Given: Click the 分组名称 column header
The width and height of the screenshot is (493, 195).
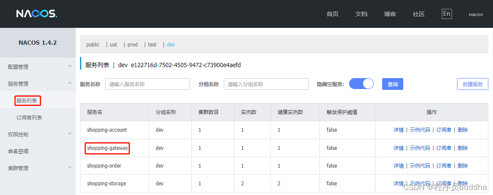Looking at the screenshot, I should click(x=166, y=112).
